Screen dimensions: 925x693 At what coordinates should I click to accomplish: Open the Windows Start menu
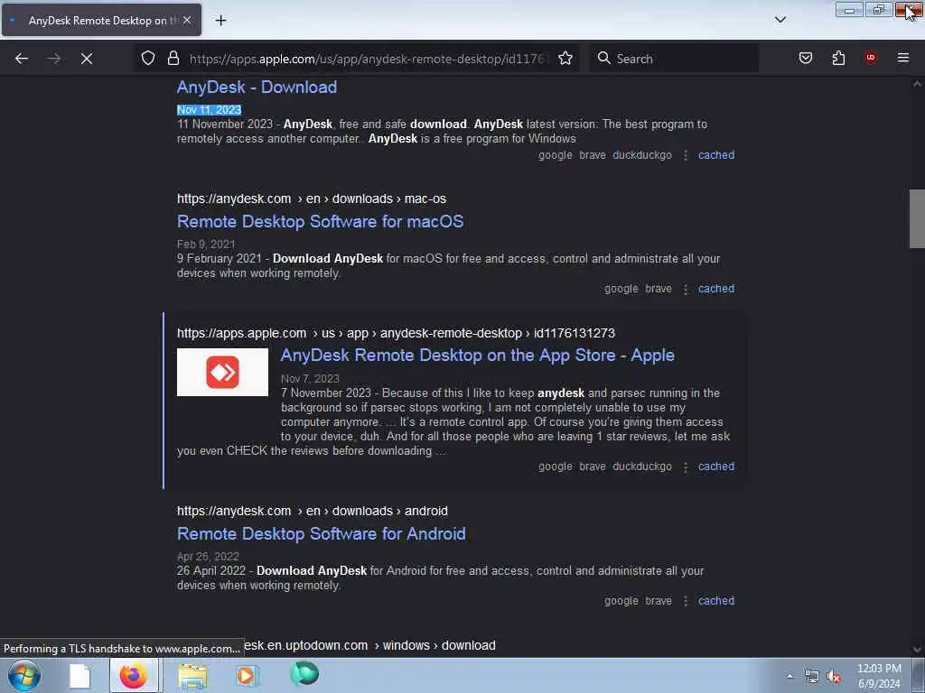24,675
